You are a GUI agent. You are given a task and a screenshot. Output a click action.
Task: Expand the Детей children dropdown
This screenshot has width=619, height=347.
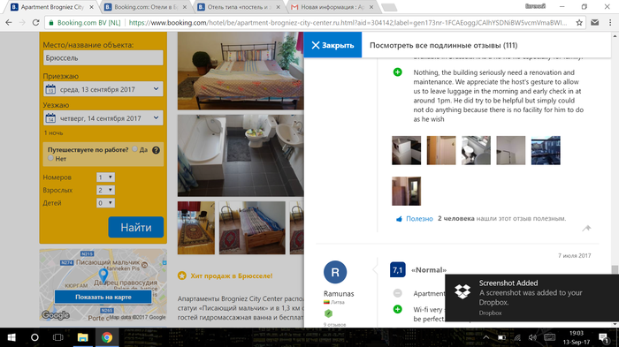[105, 203]
